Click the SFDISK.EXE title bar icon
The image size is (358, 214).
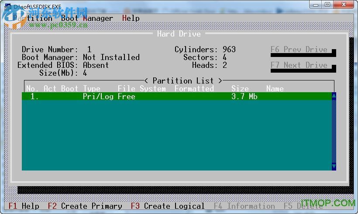(x=7, y=7)
